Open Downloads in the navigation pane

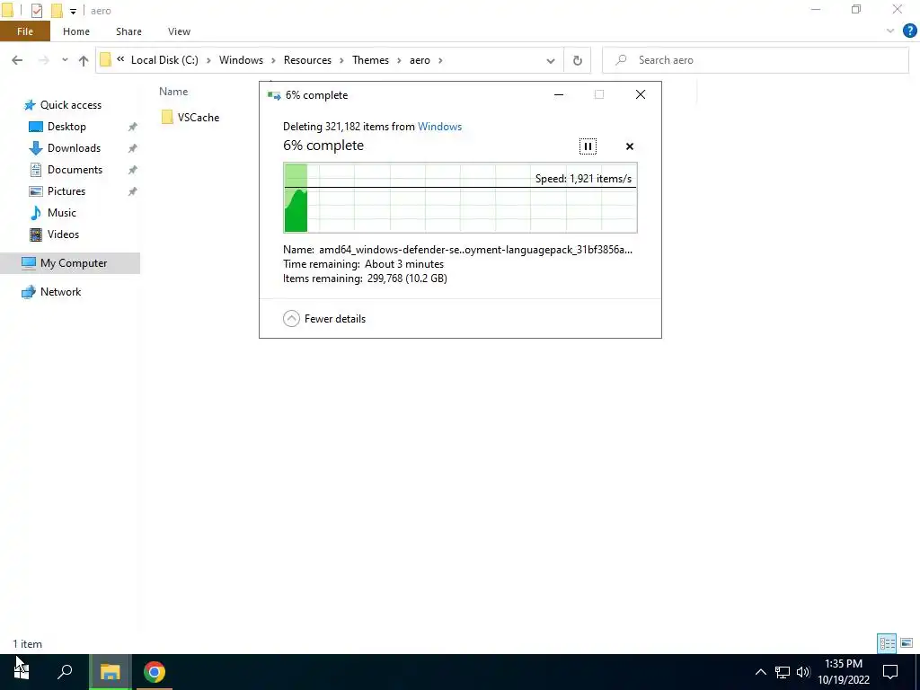pyautogui.click(x=74, y=148)
